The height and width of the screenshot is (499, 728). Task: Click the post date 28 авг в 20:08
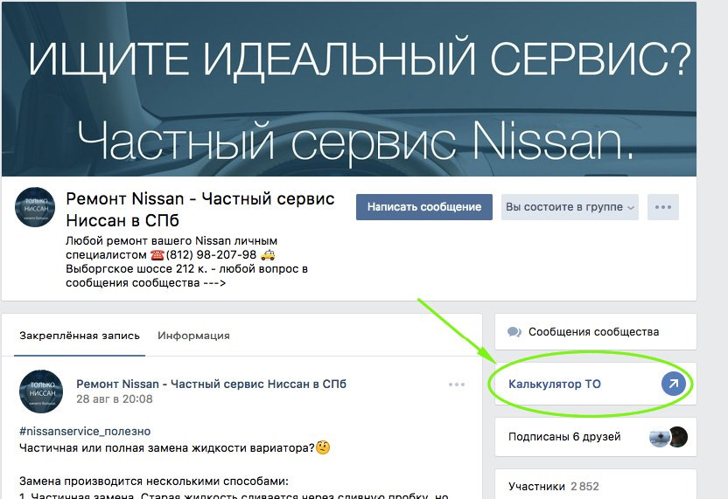tap(115, 399)
